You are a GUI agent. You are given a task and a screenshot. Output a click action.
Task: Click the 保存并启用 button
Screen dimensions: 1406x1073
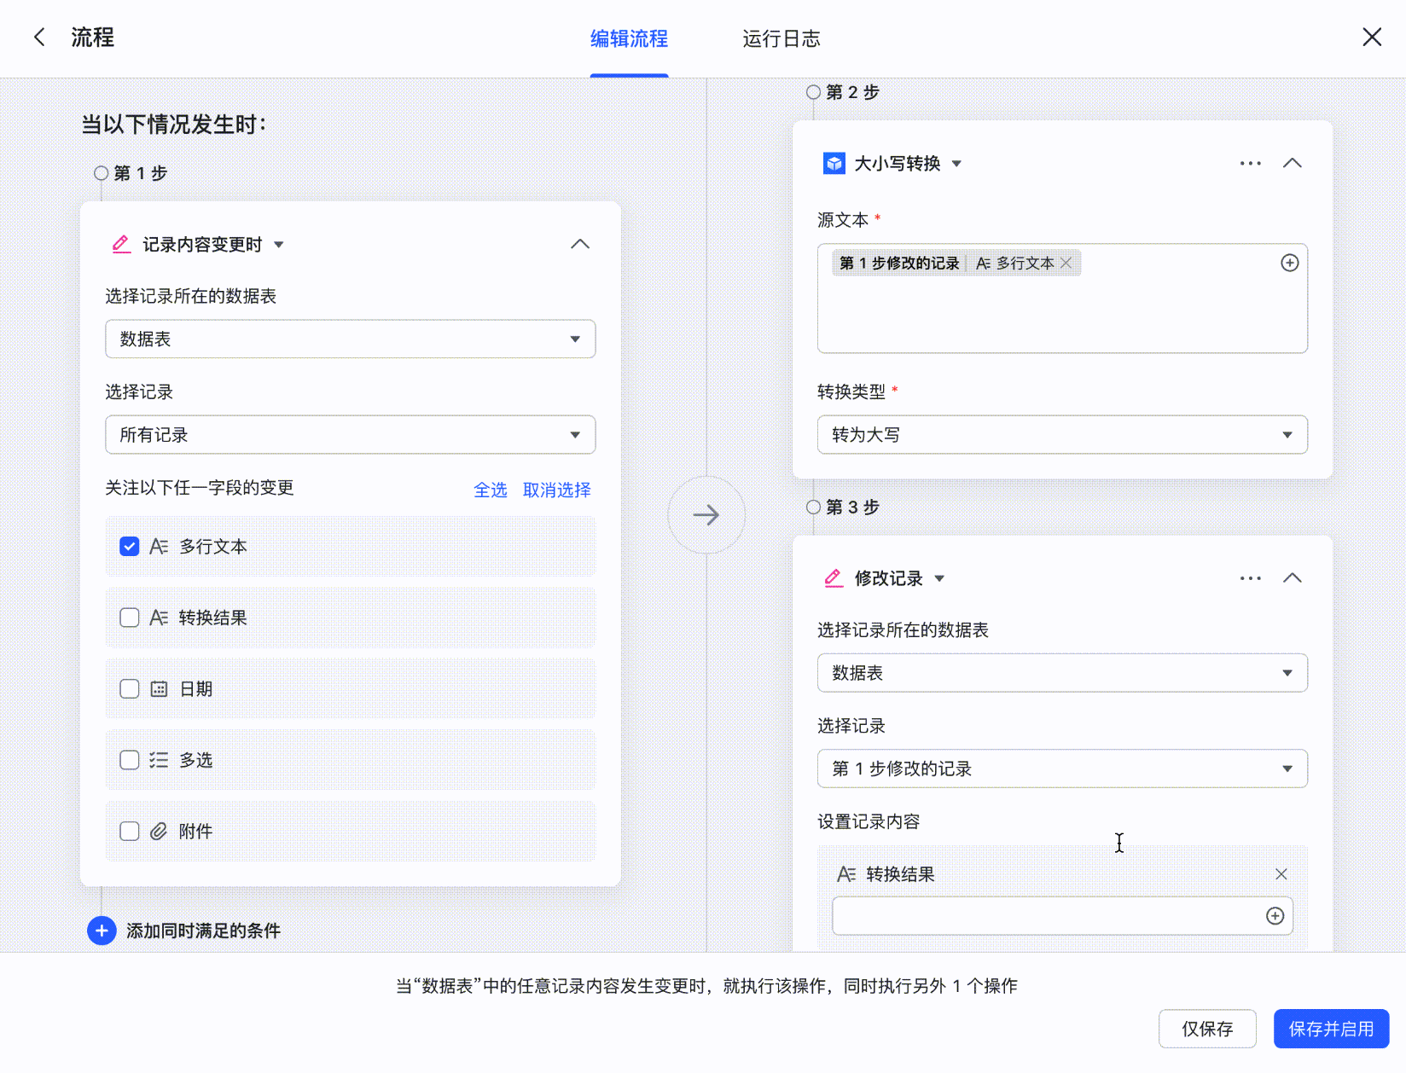1330,1029
